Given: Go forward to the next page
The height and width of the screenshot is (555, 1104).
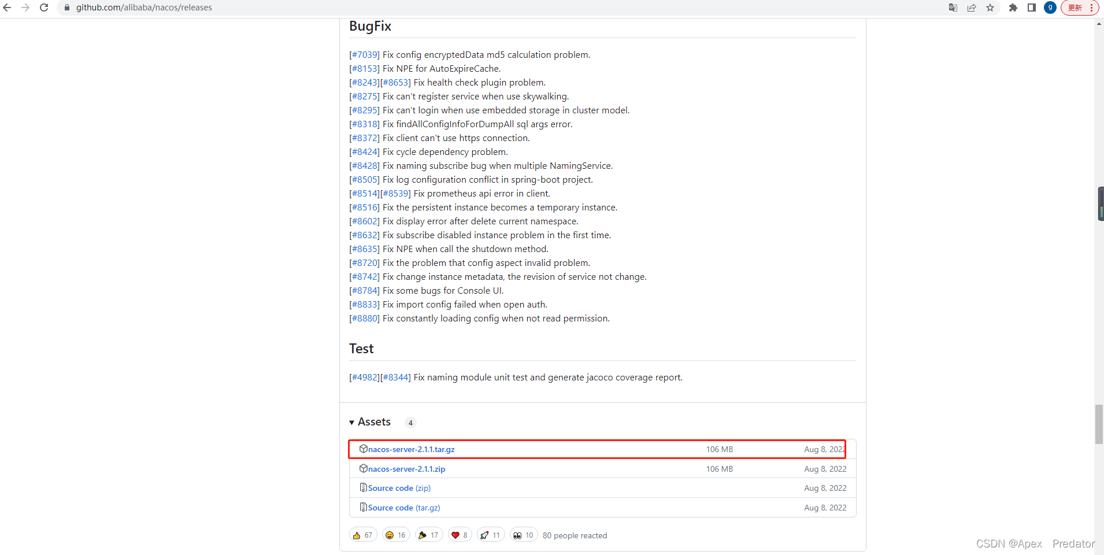Looking at the screenshot, I should click(25, 8).
